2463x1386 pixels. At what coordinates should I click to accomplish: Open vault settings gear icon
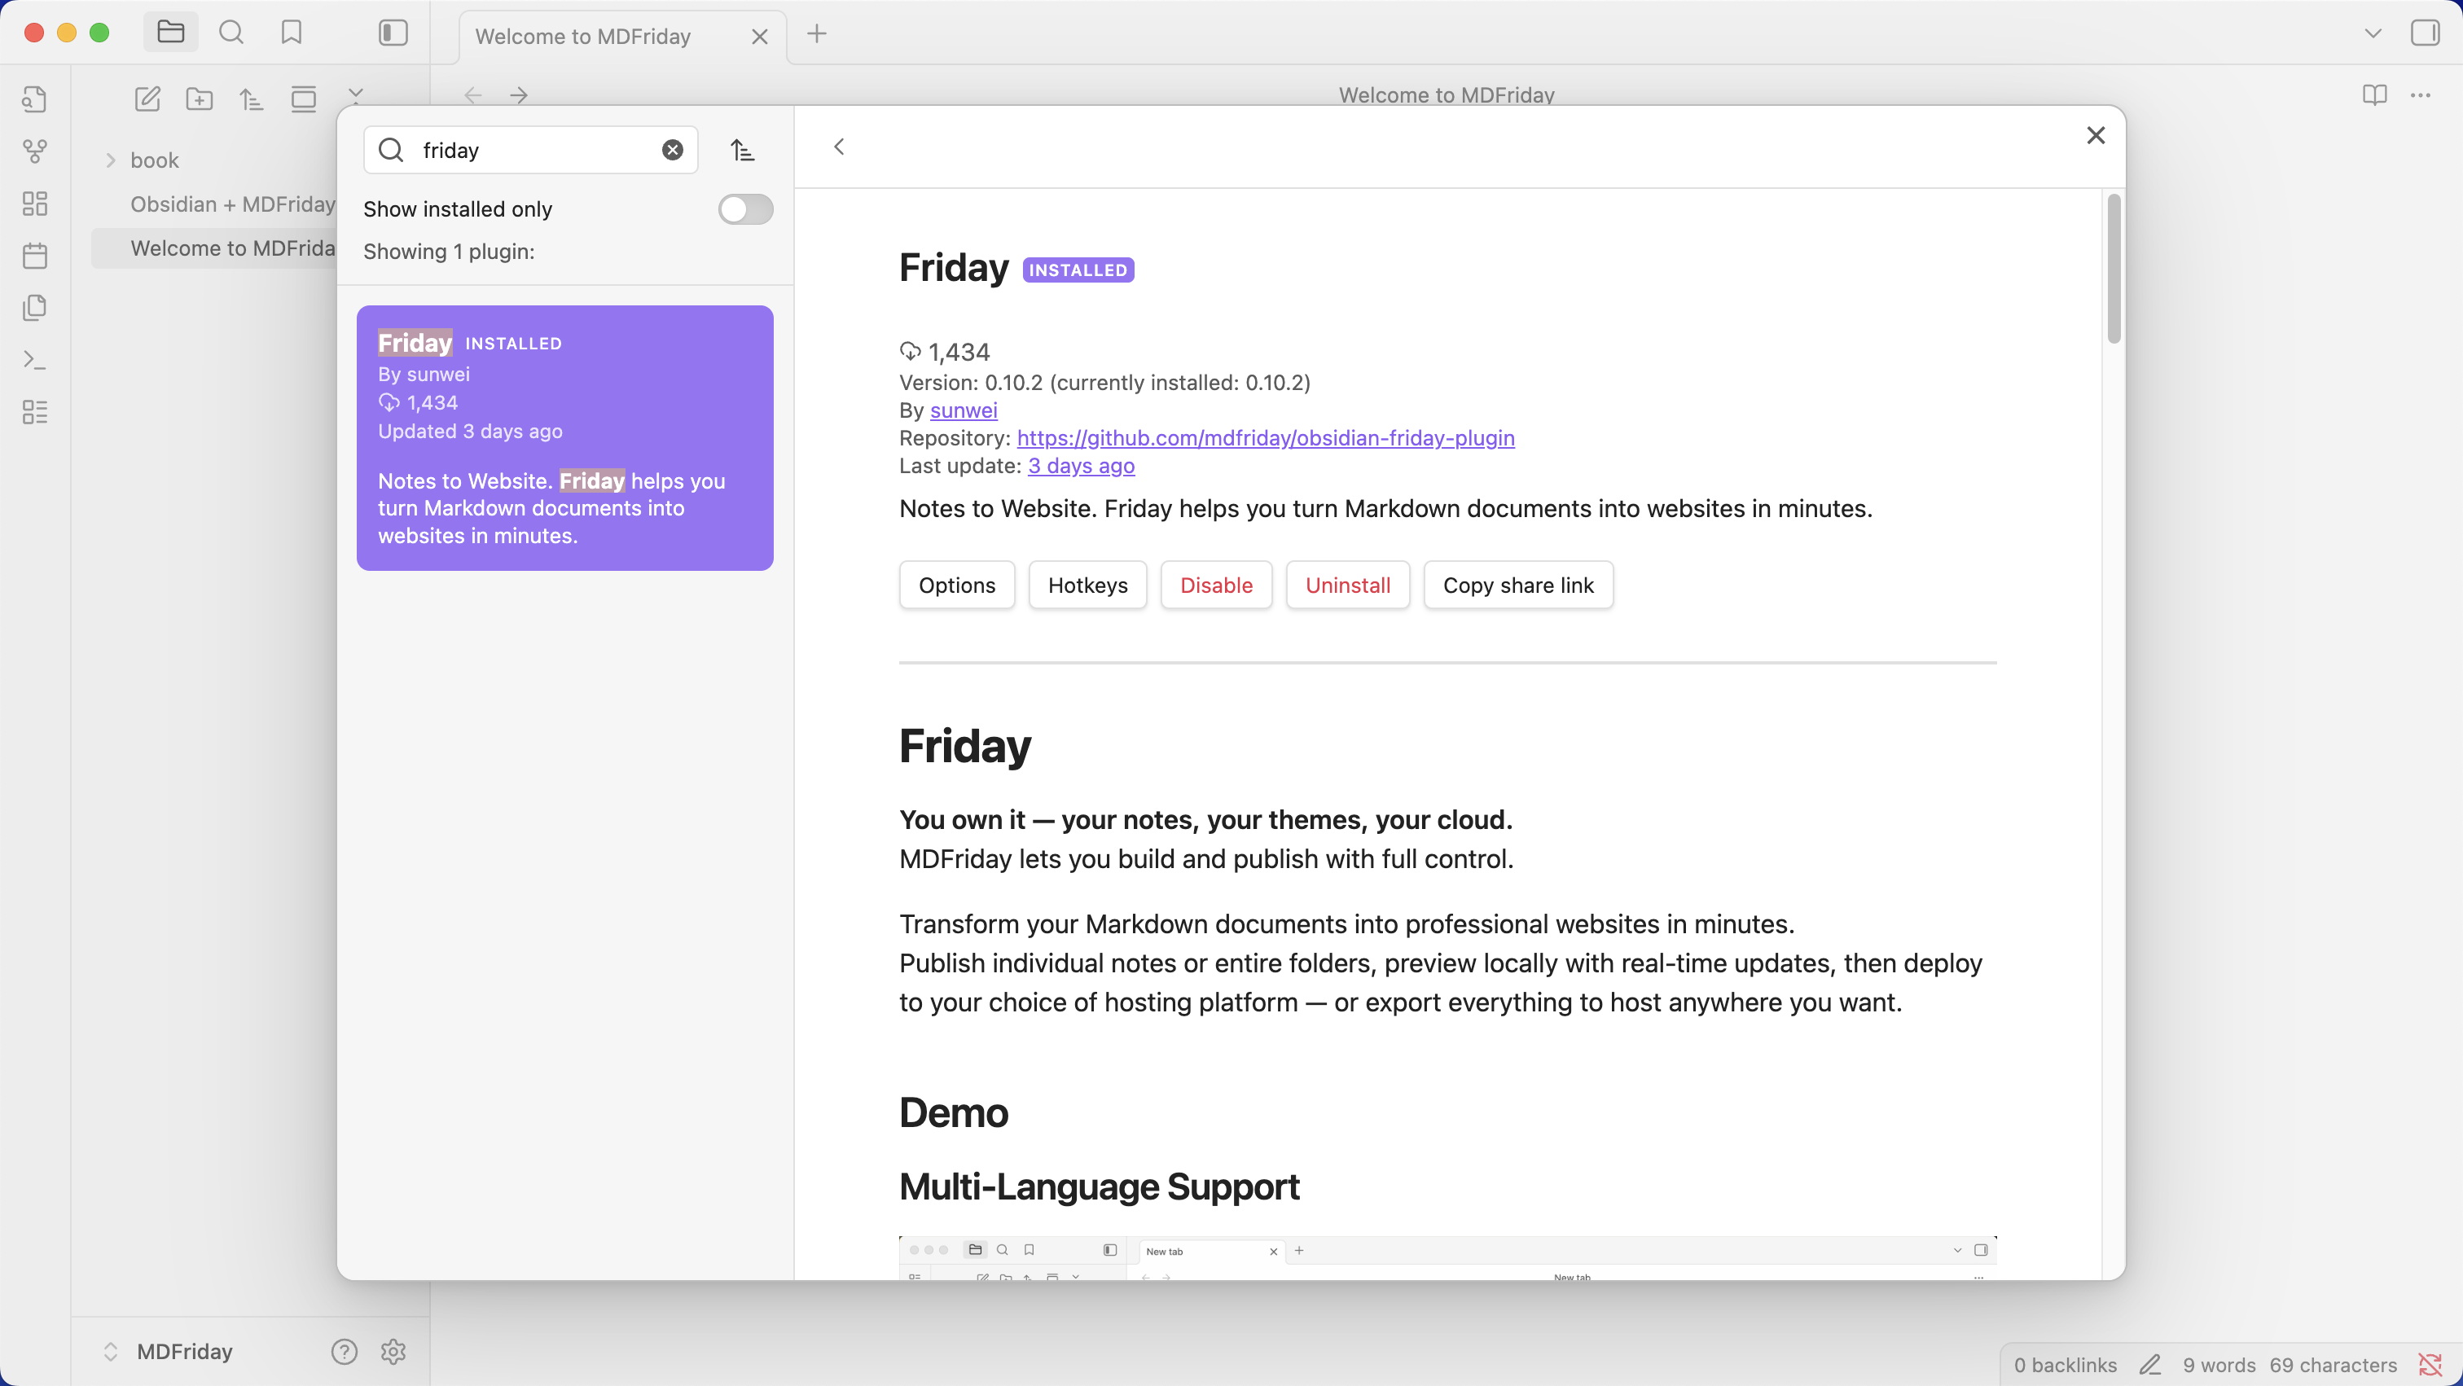393,1351
